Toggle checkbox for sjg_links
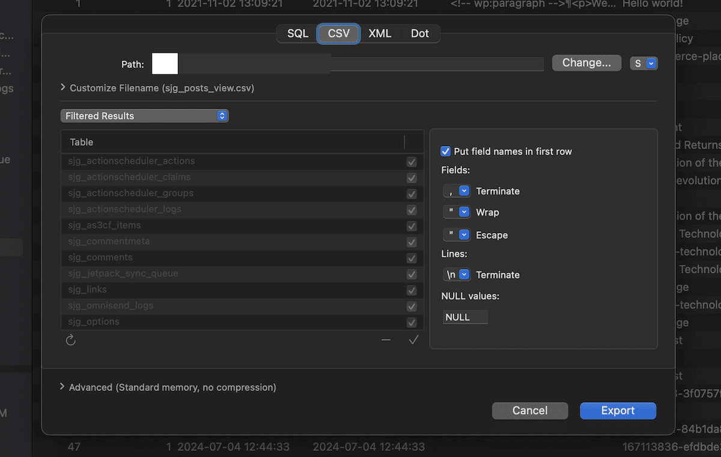 pos(412,290)
